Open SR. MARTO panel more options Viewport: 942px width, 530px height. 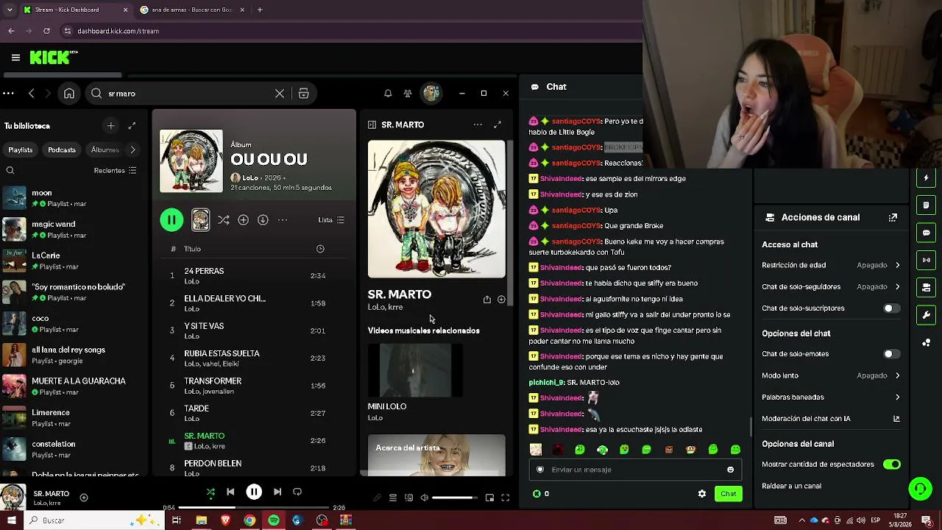click(x=478, y=125)
